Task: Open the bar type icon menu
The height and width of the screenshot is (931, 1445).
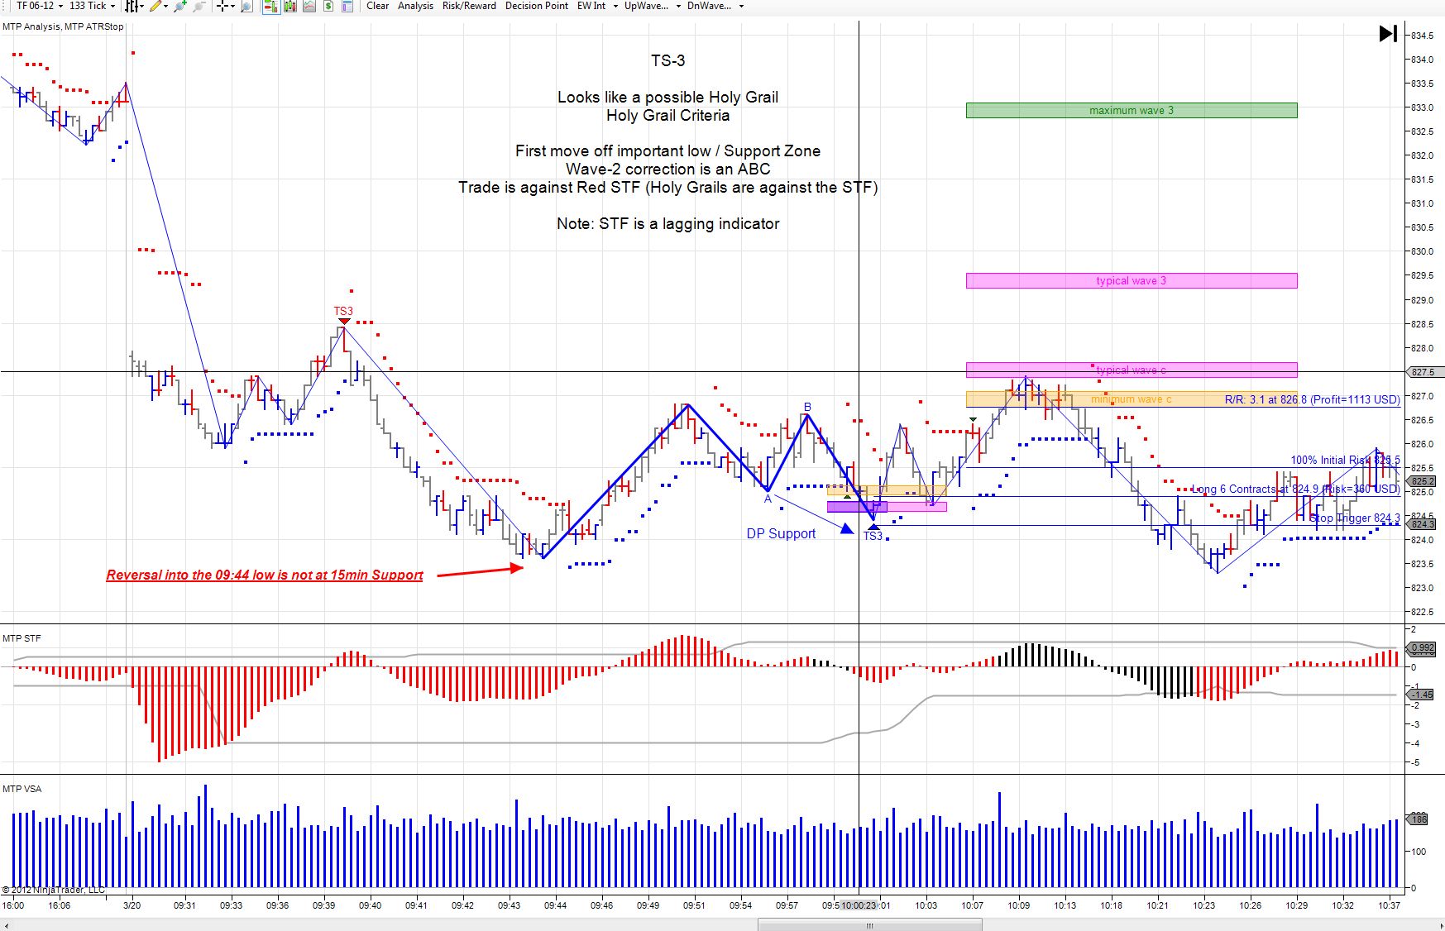Action: (131, 6)
